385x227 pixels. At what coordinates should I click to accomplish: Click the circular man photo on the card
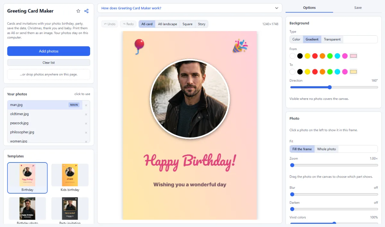click(190, 99)
